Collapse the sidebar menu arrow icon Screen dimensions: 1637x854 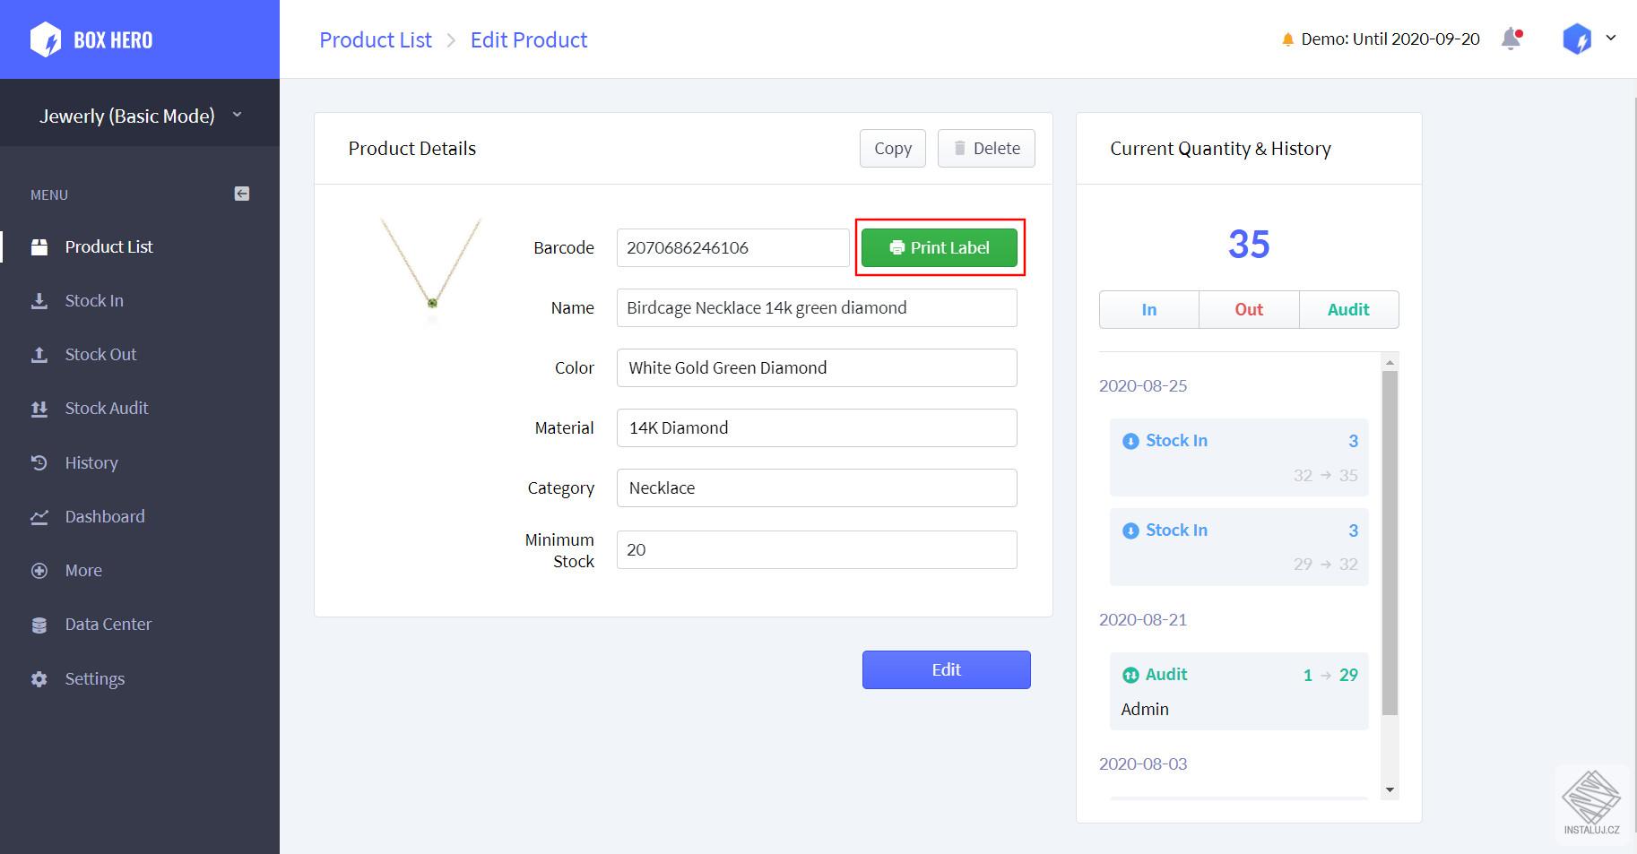pyautogui.click(x=242, y=194)
